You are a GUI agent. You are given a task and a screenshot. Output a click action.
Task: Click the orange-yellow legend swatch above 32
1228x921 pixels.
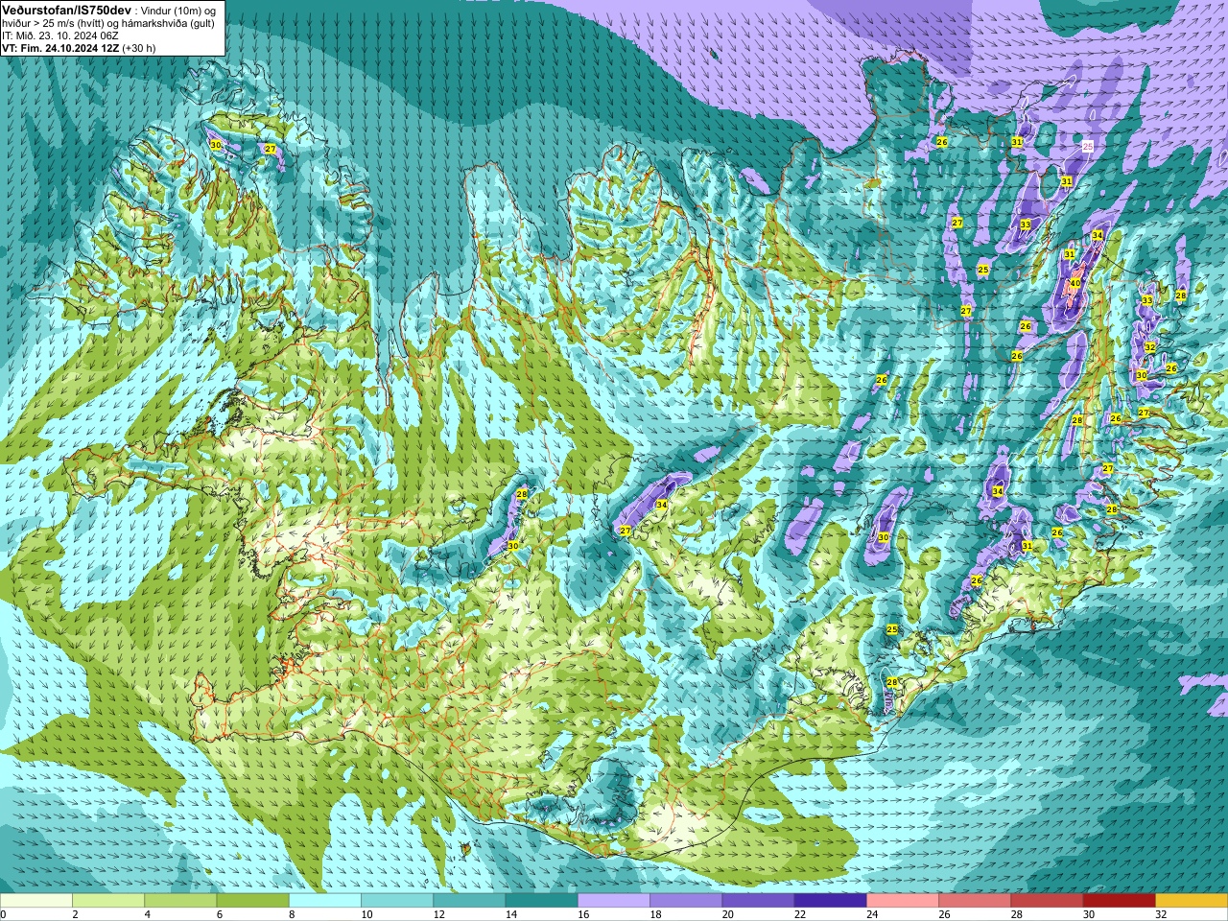click(1192, 900)
